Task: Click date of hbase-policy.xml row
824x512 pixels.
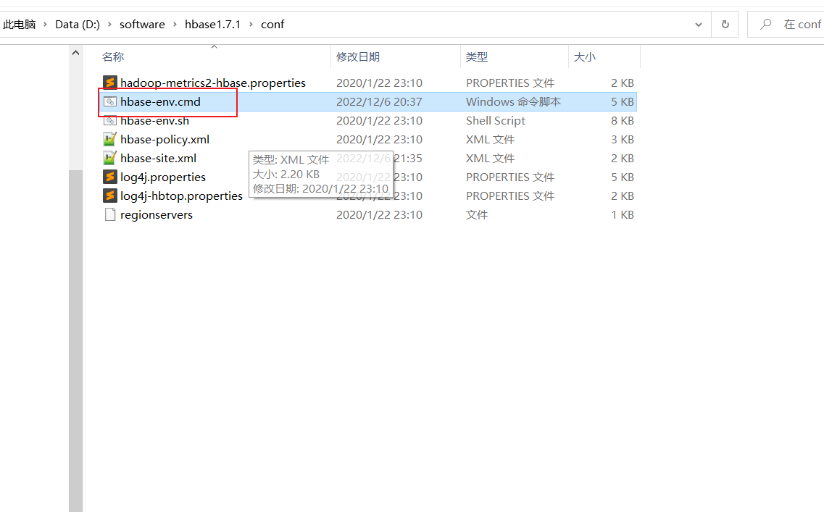Action: 379,139
